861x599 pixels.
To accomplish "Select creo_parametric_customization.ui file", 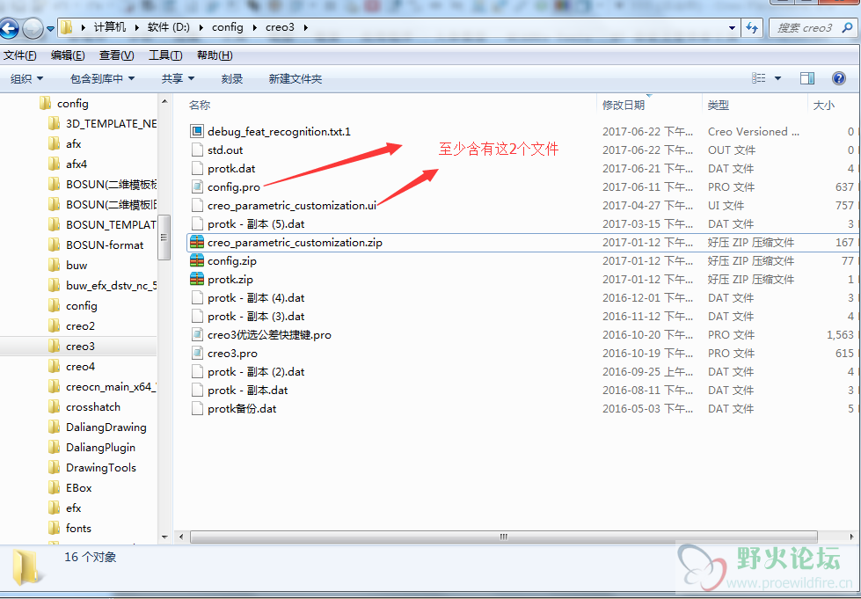I will (x=292, y=205).
